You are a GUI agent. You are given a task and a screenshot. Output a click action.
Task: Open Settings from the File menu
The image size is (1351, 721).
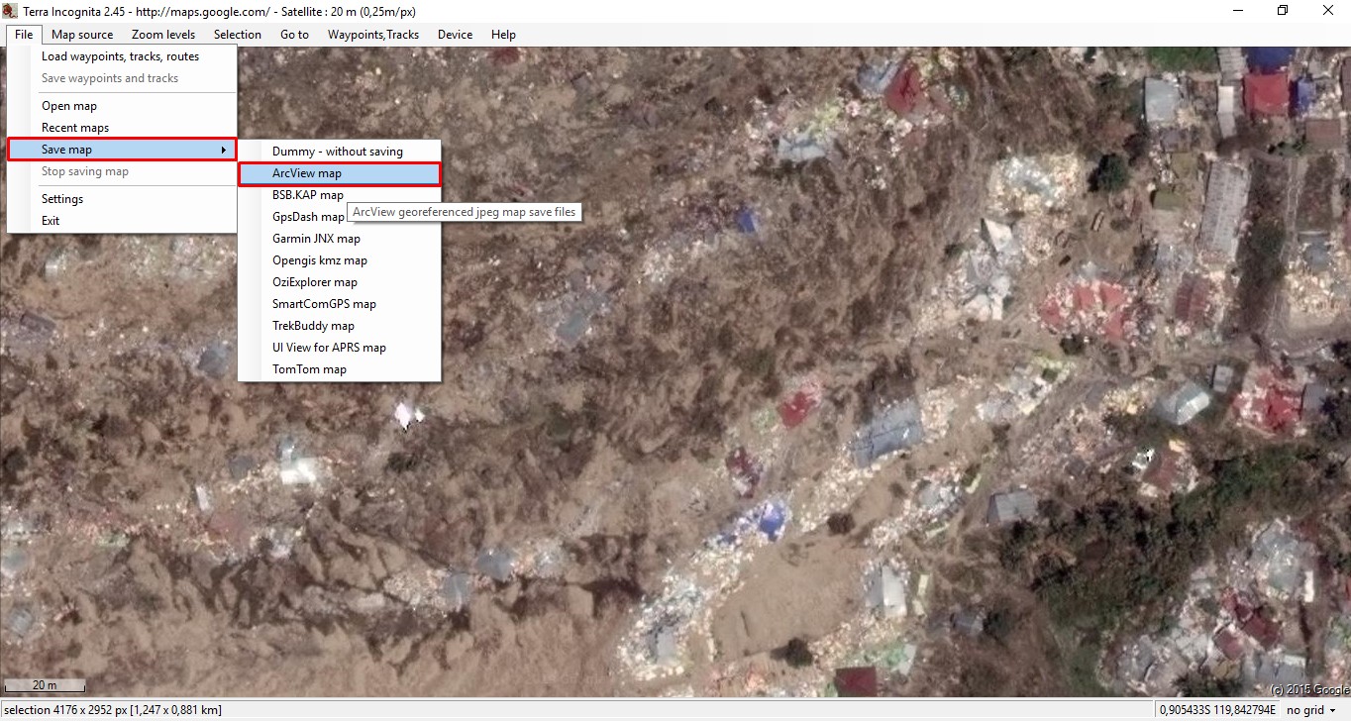62,199
